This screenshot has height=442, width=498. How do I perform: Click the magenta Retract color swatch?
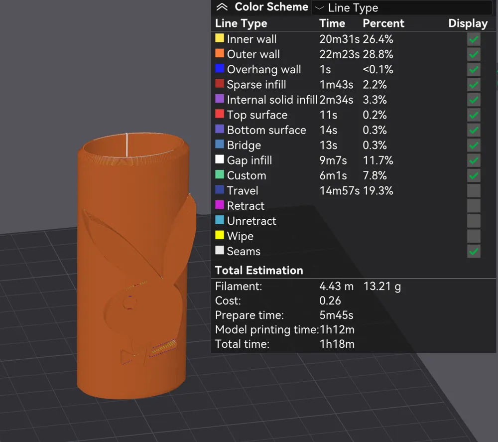pyautogui.click(x=220, y=205)
